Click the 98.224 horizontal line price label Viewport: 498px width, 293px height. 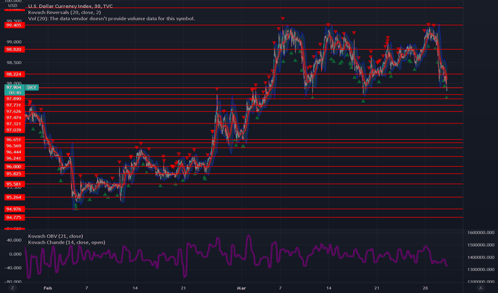coord(14,74)
